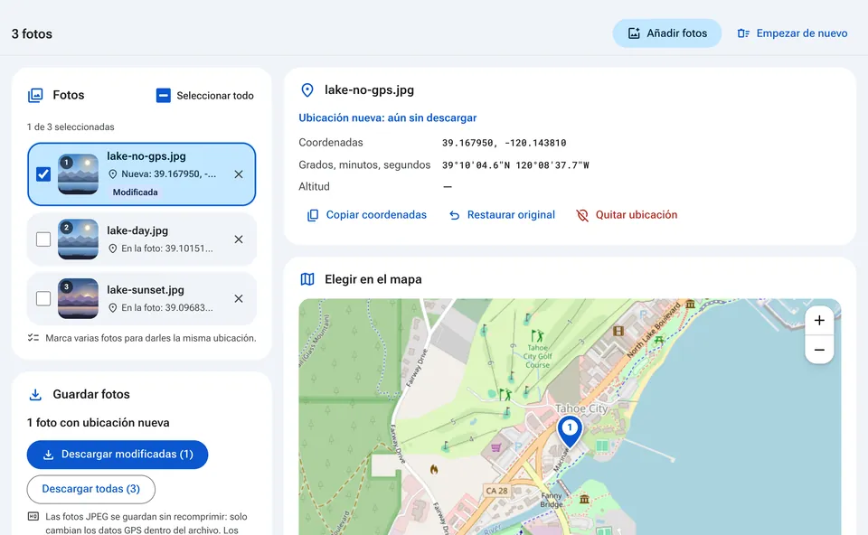Click the 1 foto con ubicación nueva text
The height and width of the screenshot is (535, 868).
(99, 423)
